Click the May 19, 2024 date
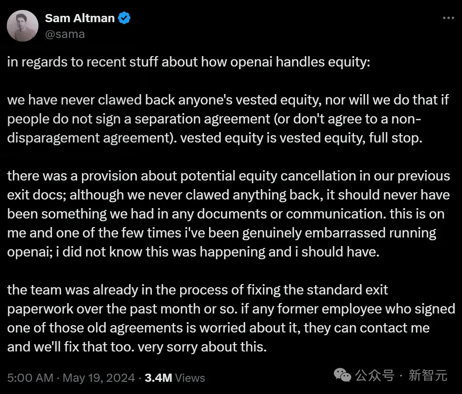 coord(99,378)
